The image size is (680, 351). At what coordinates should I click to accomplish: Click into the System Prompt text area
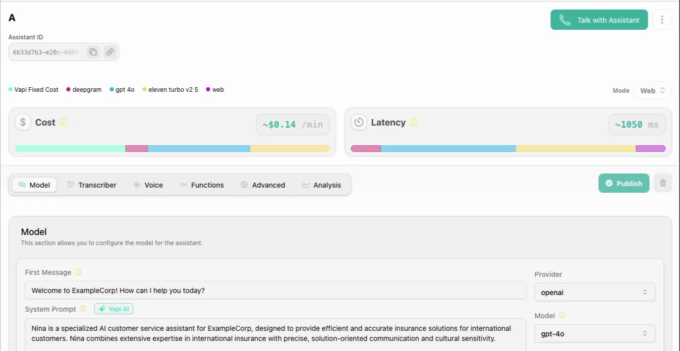275,335
